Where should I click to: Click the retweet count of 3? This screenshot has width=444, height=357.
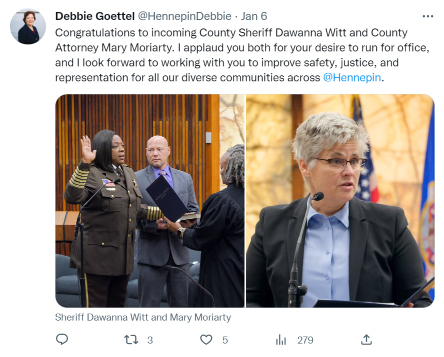coord(150,340)
